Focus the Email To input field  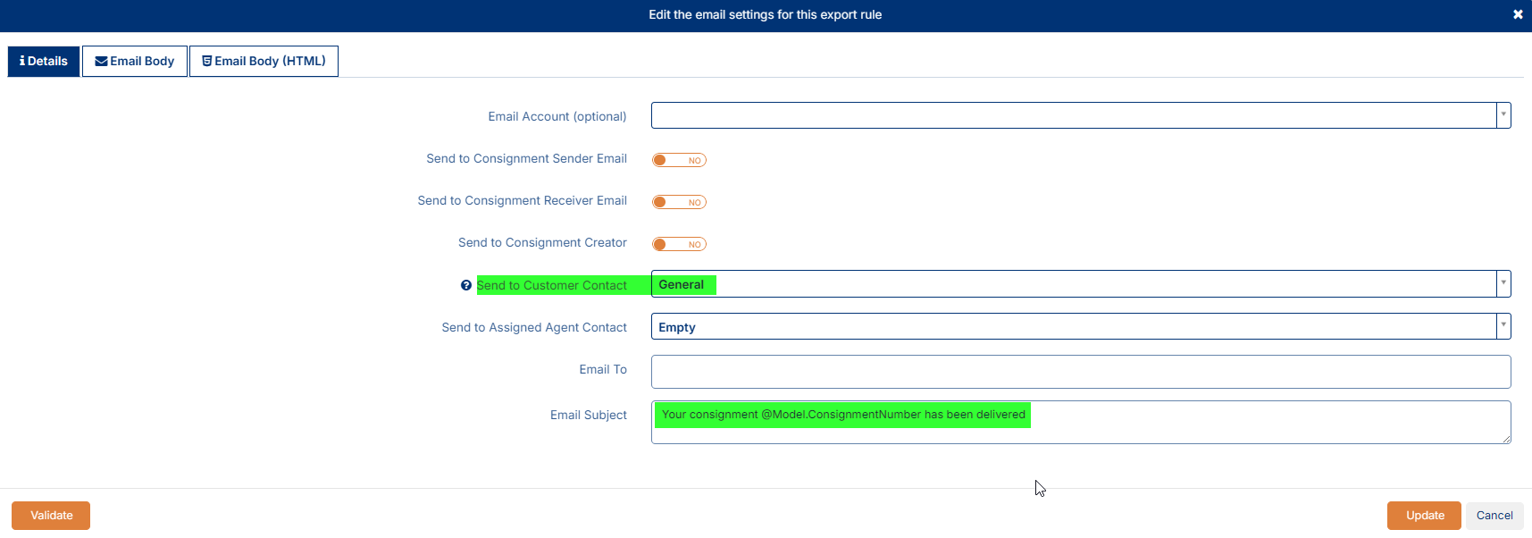coord(1080,372)
